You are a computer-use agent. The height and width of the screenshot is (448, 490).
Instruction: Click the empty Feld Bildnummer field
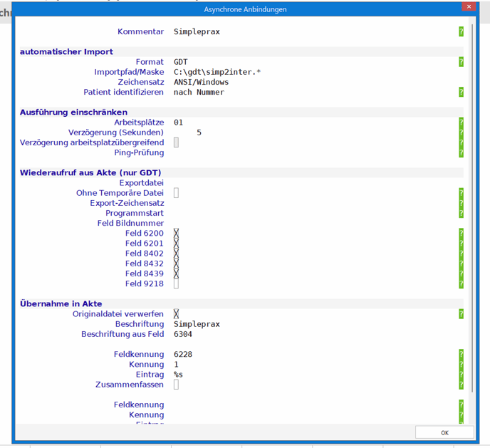pyautogui.click(x=315, y=223)
